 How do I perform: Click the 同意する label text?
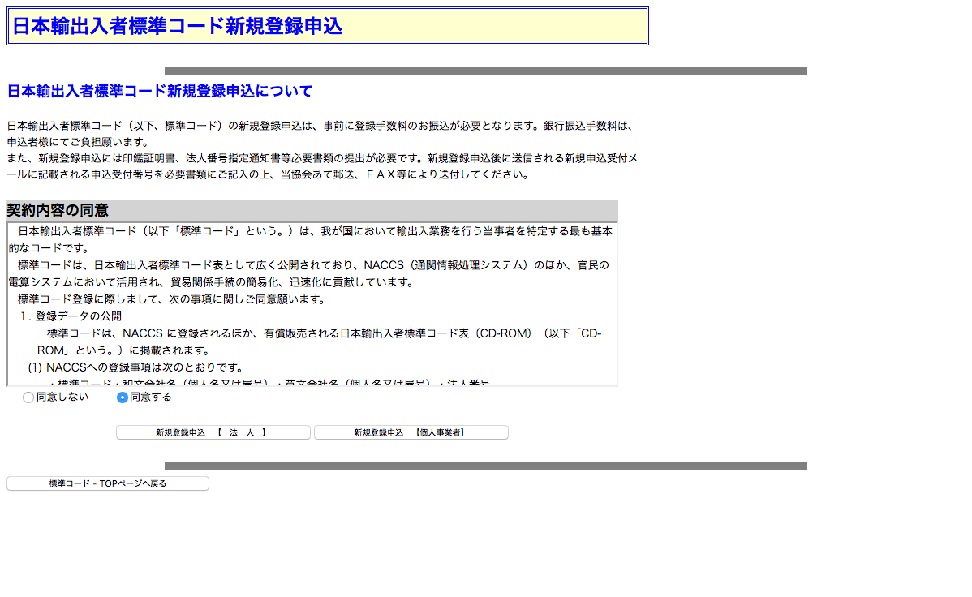tap(151, 397)
